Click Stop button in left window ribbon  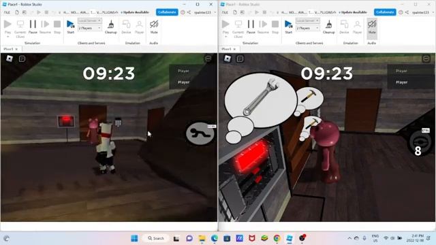point(57,27)
